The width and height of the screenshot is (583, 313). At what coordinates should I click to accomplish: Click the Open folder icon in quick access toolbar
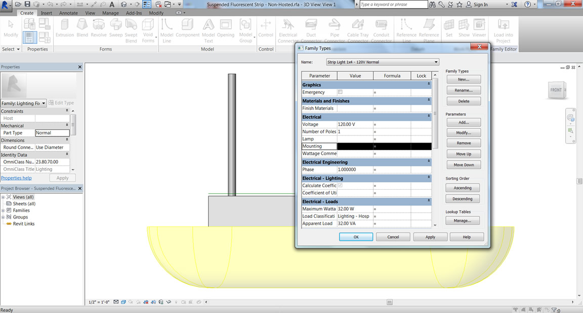pyautogui.click(x=18, y=5)
